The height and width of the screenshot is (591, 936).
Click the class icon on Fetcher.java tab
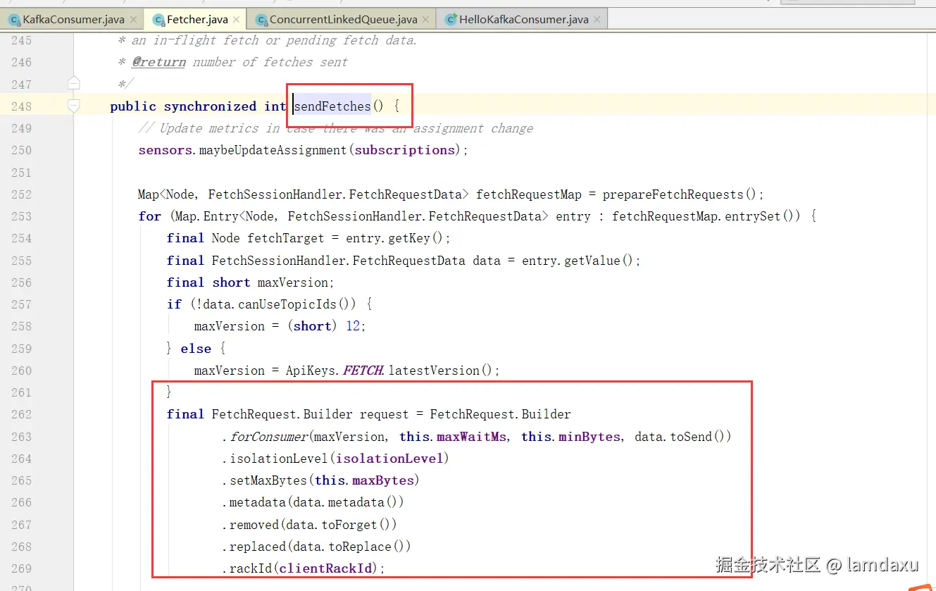click(158, 20)
